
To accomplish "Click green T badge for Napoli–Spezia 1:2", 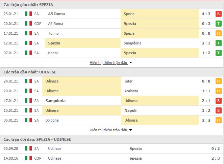I will pyautogui.click(x=219, y=53).
